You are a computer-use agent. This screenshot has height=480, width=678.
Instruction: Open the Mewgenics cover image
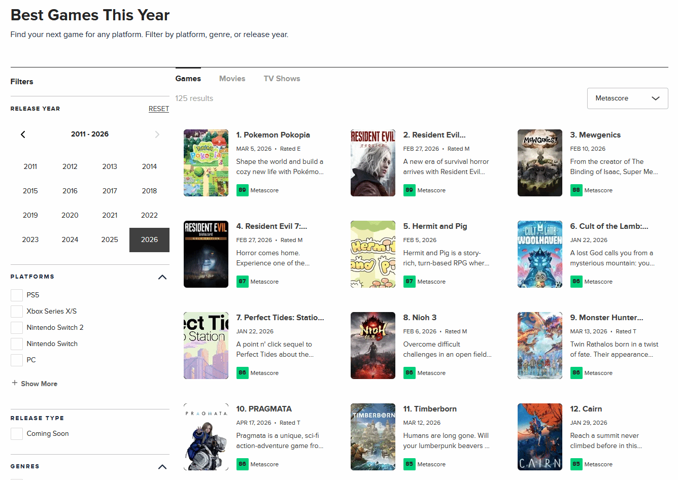coord(539,163)
